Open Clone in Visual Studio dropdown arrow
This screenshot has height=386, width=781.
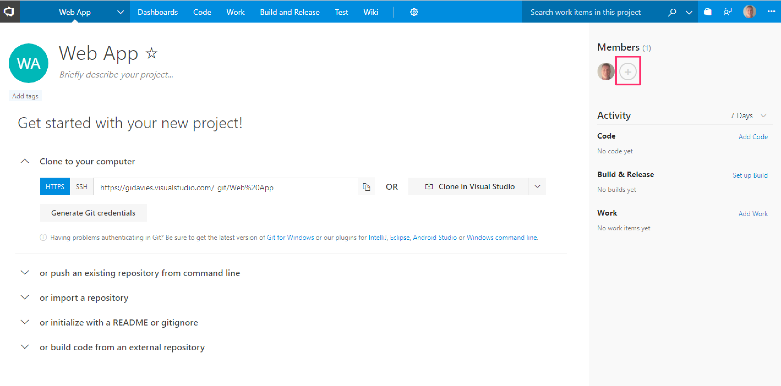click(537, 187)
